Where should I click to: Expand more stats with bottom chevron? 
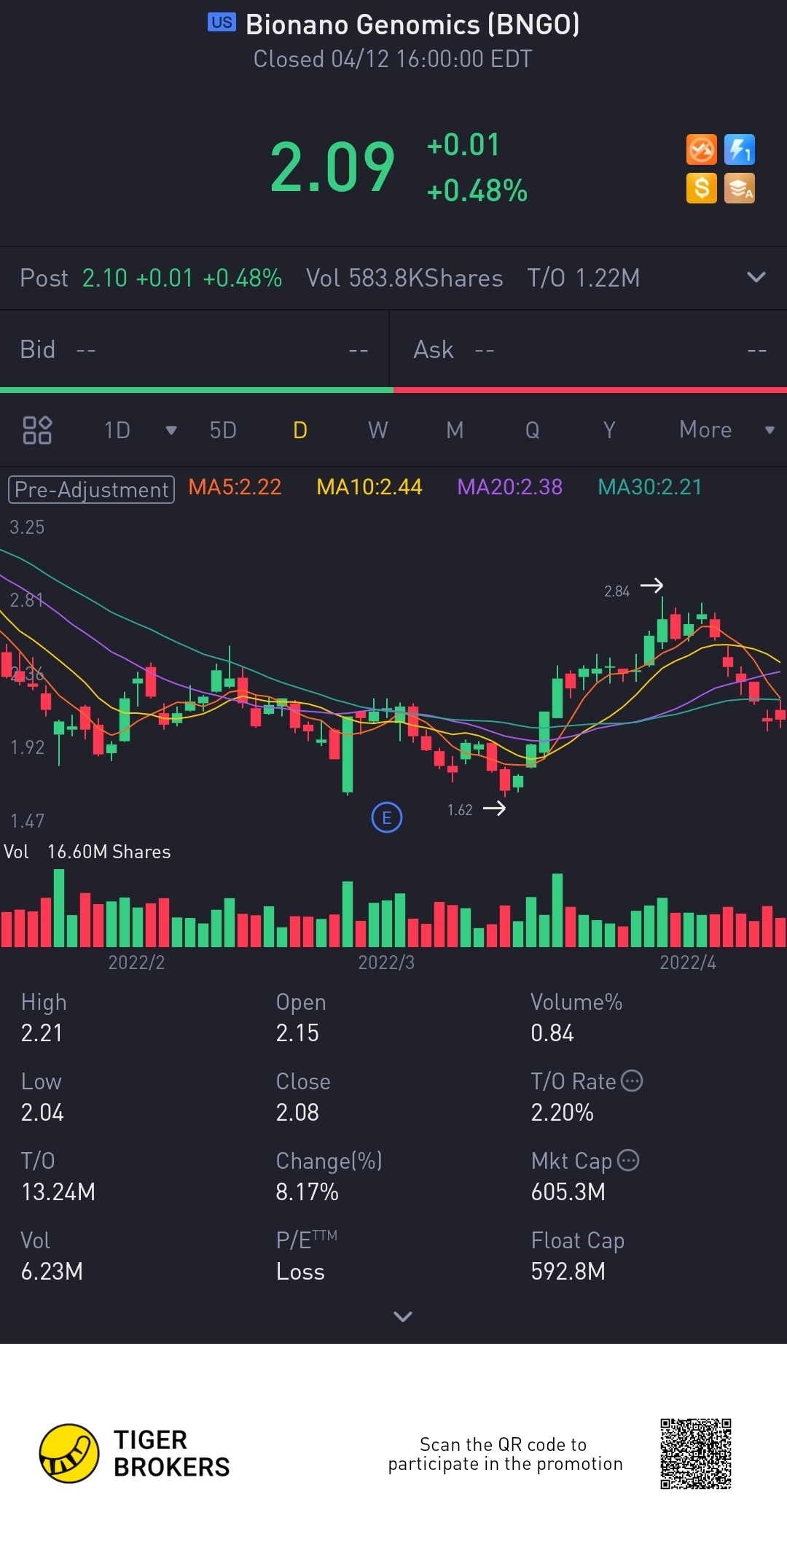click(x=403, y=1316)
